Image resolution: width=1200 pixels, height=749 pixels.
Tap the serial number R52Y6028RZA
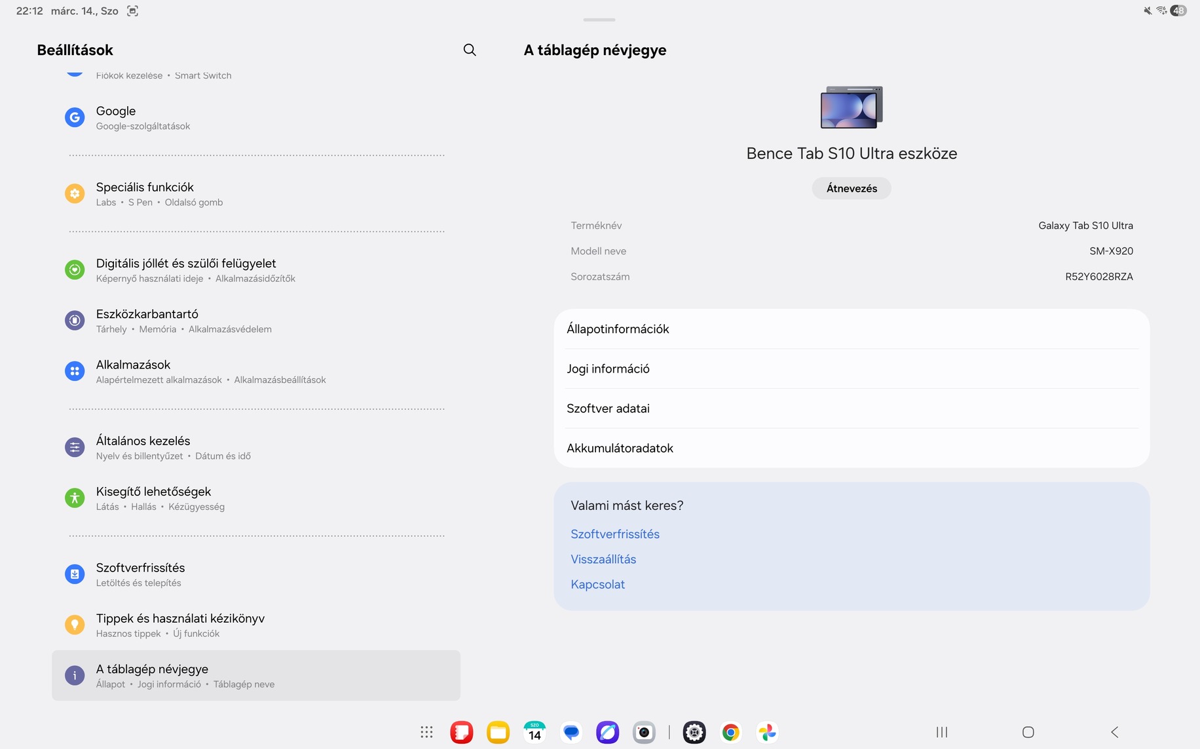[x=1099, y=277]
